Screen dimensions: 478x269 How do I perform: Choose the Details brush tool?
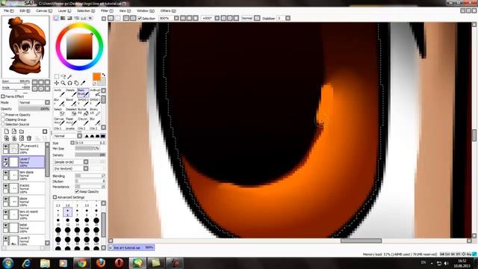tap(71, 93)
